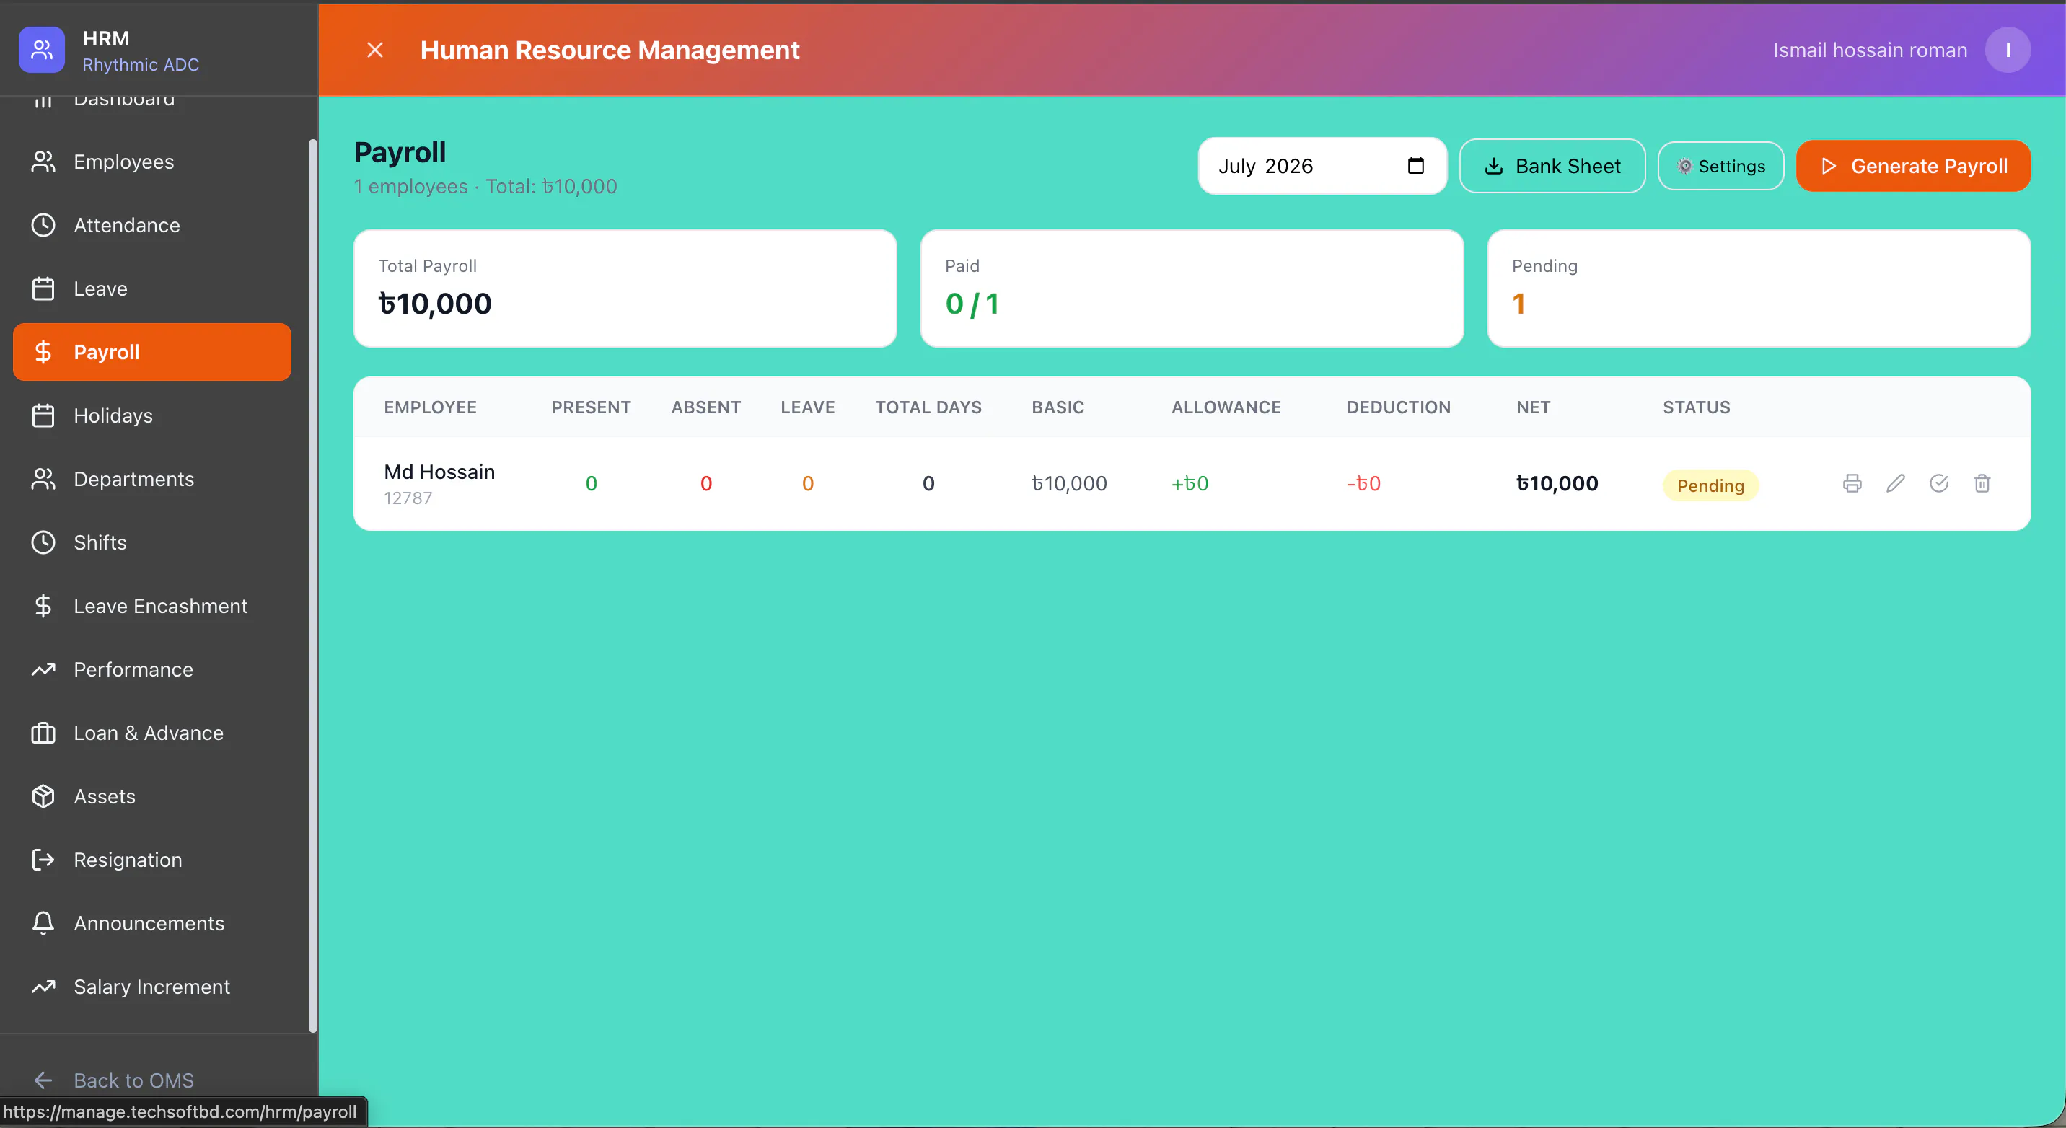Click the TOTAL DAYS column header

point(928,407)
